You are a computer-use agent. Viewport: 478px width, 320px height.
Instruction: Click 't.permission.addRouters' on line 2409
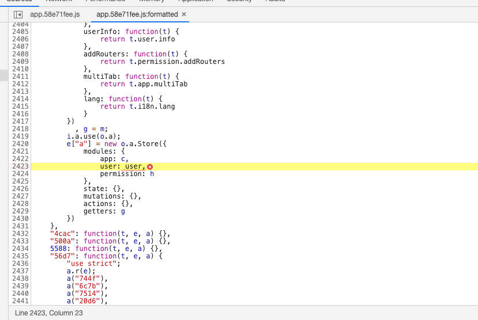tap(177, 62)
